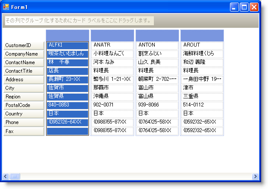268x189 pixels.
Task: Click city 津市 cell
Action: [202, 88]
